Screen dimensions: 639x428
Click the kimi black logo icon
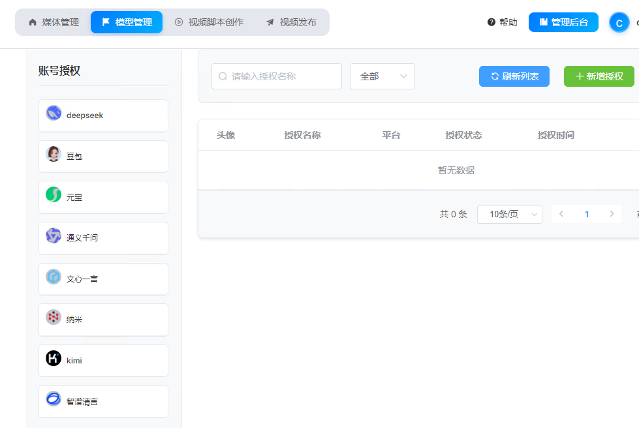click(x=54, y=358)
